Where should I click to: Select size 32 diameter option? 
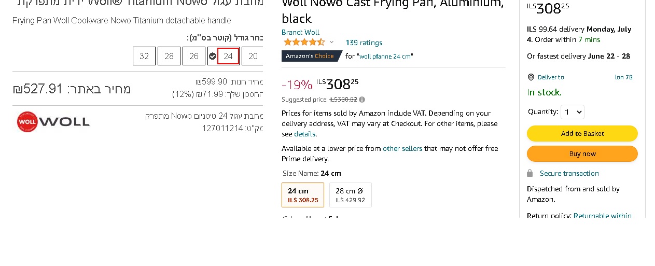144,56
